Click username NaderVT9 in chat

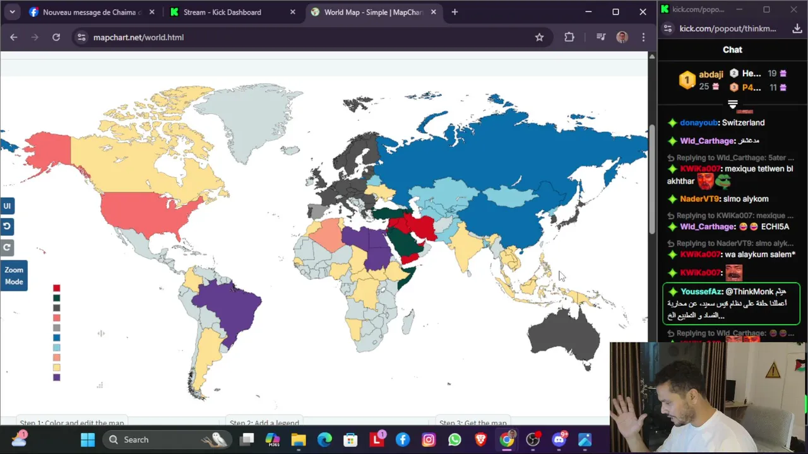[x=699, y=199]
